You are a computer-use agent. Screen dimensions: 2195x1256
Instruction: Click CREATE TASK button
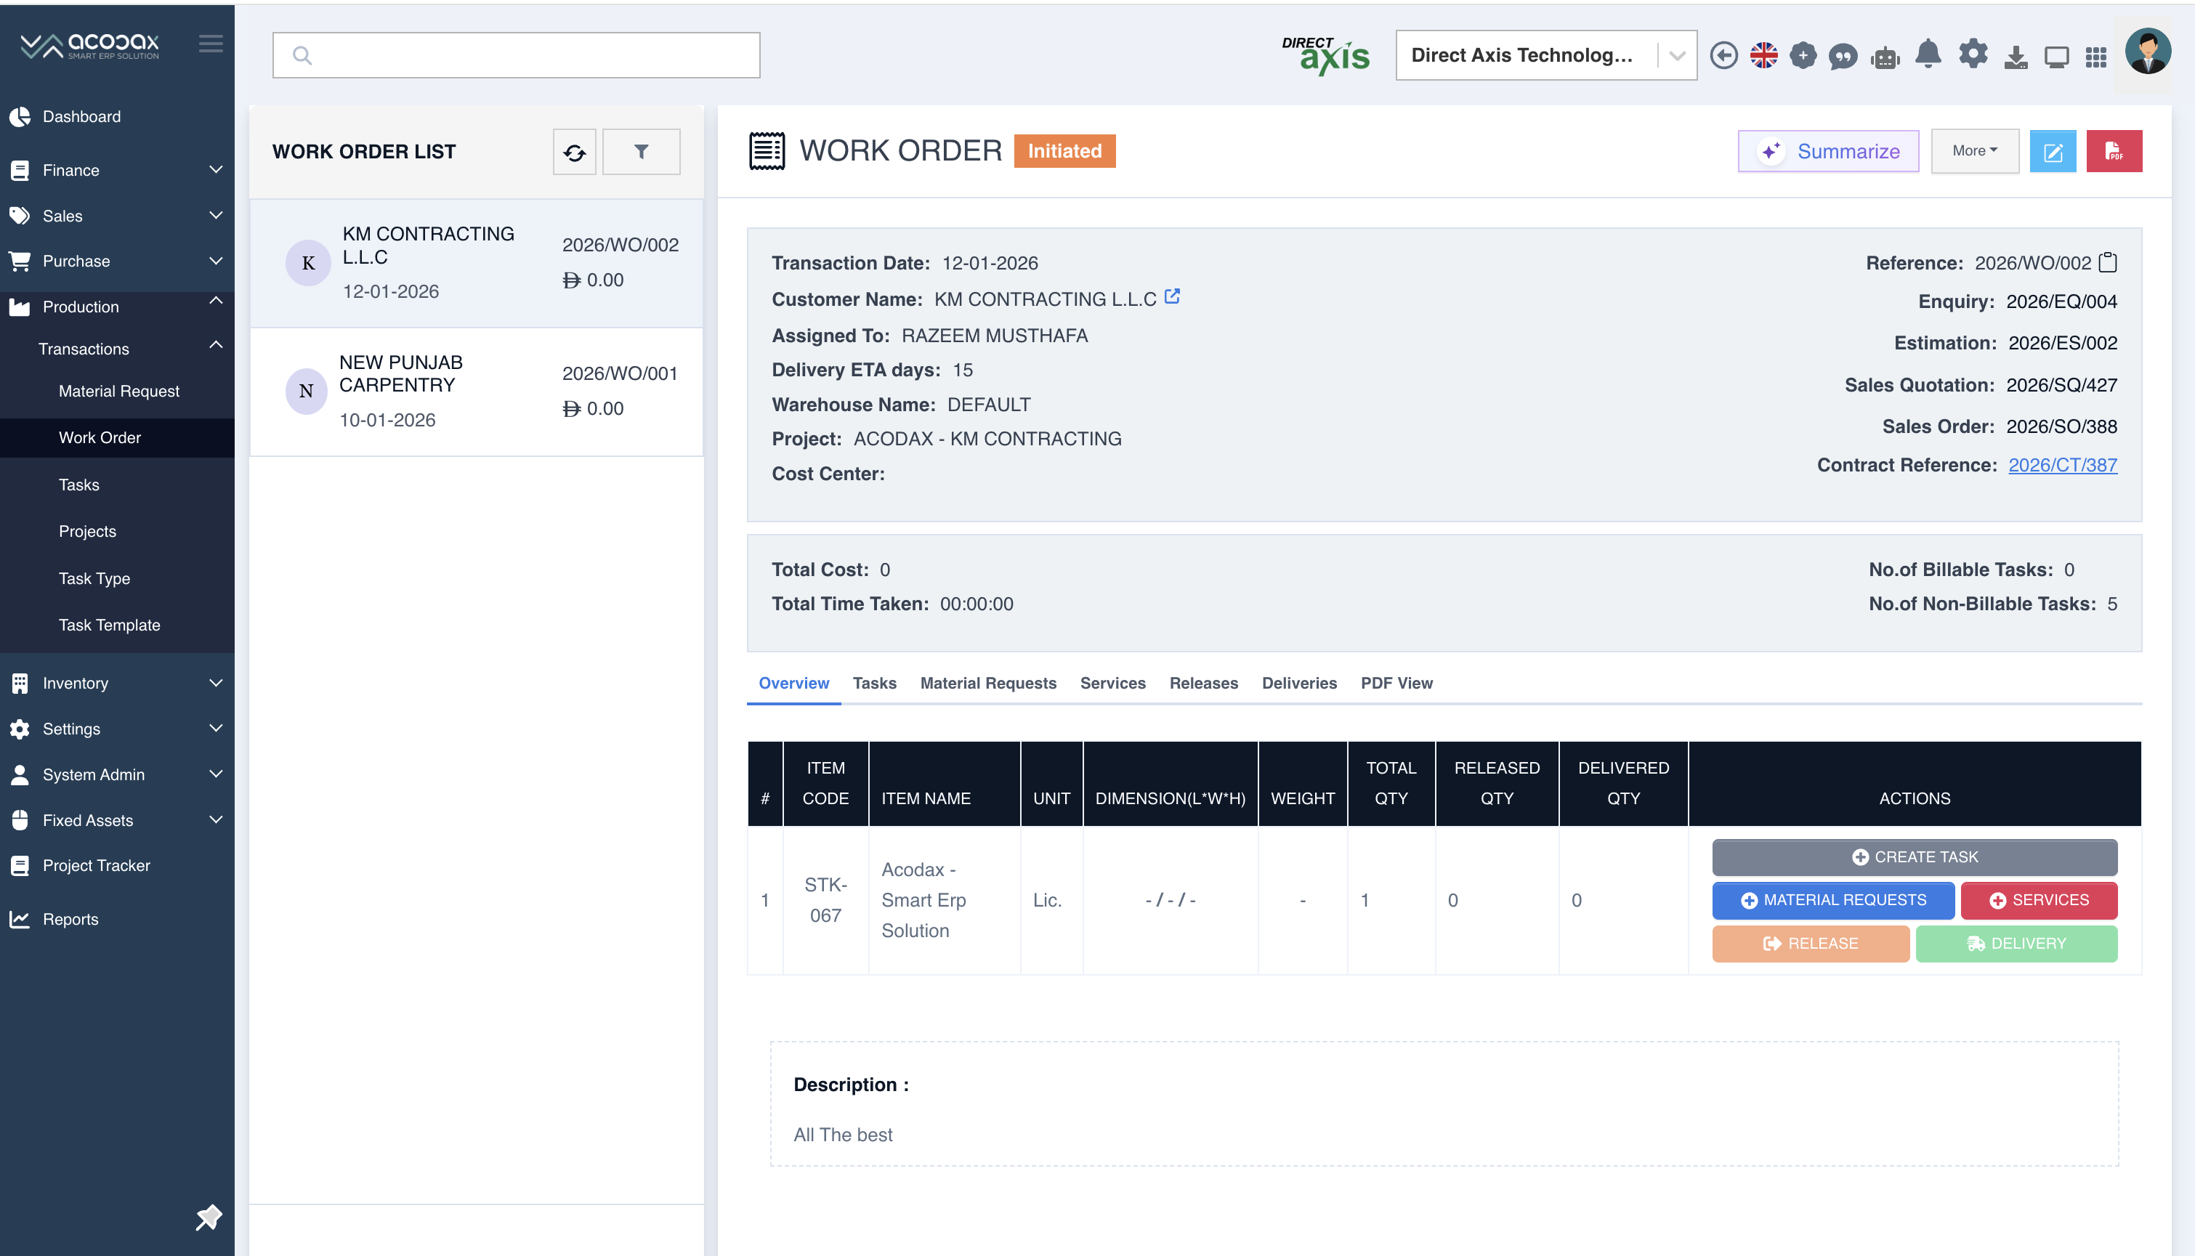[x=1914, y=856]
